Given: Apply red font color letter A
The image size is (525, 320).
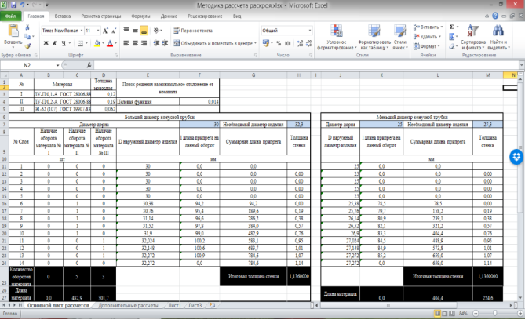Looking at the screenshot, I should [110, 43].
